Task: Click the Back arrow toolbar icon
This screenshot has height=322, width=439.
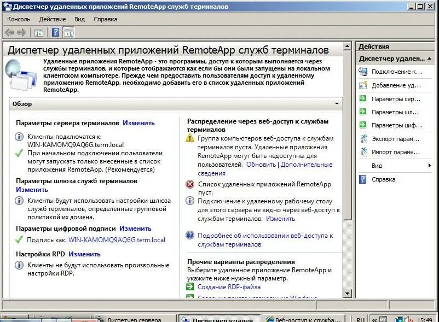Action: (9, 33)
